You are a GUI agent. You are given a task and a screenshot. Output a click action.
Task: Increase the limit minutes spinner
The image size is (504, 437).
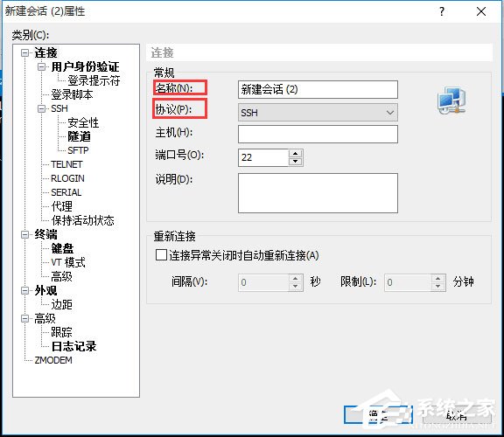[438, 279]
